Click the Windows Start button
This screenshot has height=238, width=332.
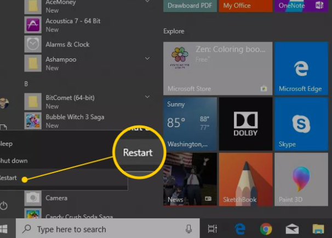point(4,229)
